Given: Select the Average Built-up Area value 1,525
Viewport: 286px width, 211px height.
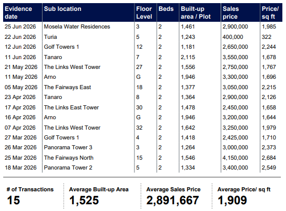Looking at the screenshot, I should click(84, 201).
